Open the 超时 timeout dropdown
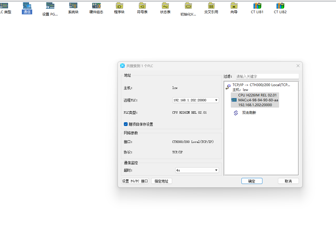This screenshot has height=229, width=336. click(197, 170)
